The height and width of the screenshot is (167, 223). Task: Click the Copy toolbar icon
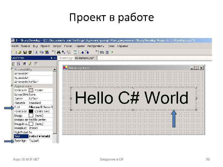coord(42,52)
